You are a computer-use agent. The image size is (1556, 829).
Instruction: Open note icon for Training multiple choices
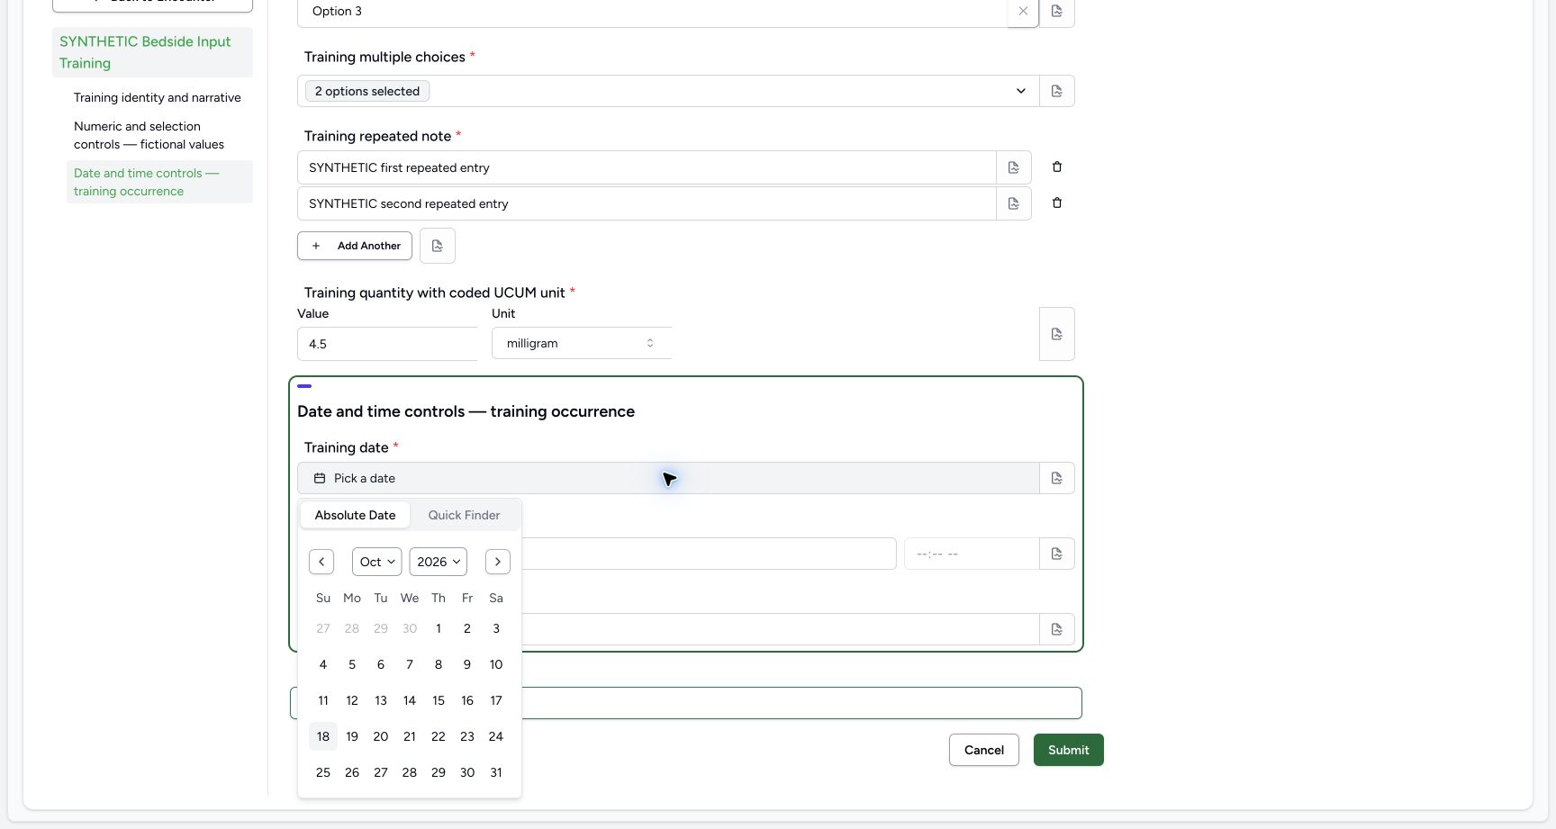[1057, 91]
